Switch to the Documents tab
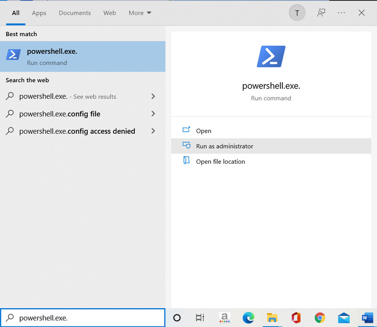This screenshot has width=377, height=327. pyautogui.click(x=75, y=13)
